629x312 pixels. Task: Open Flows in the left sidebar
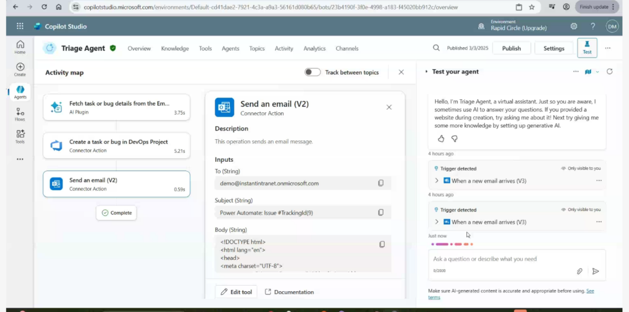20,114
